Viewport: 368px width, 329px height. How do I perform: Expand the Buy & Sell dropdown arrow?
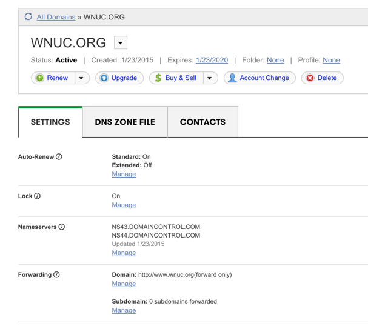pyautogui.click(x=210, y=78)
